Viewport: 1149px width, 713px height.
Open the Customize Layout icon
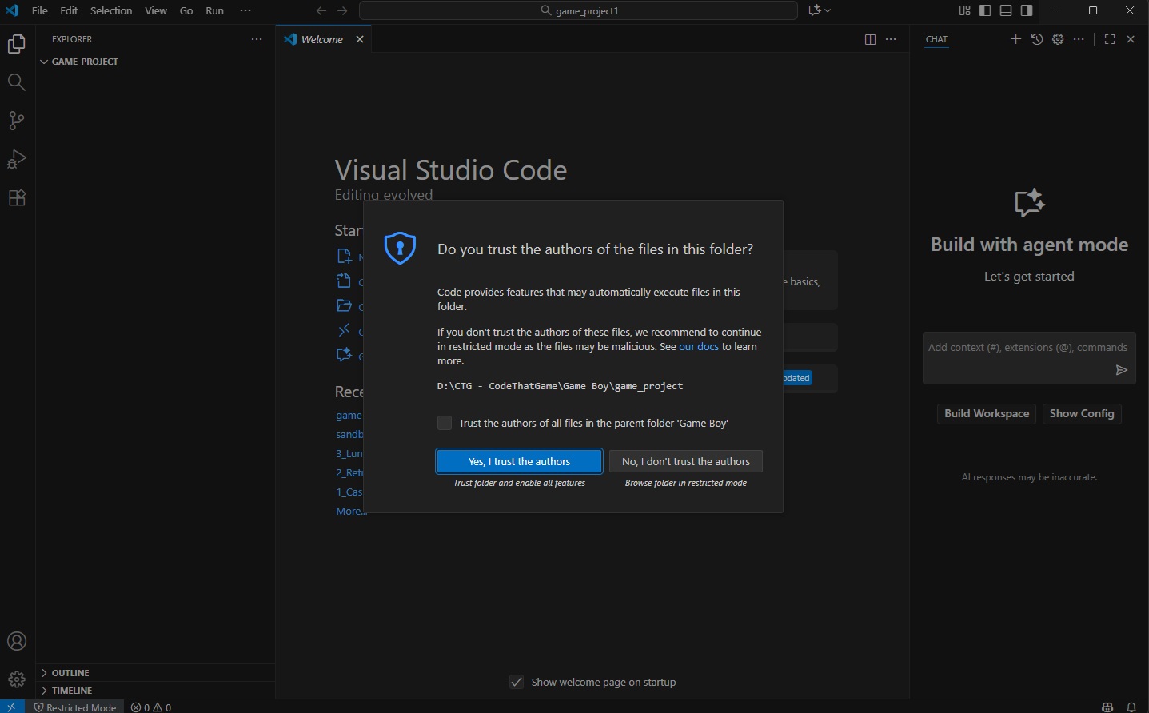964,11
